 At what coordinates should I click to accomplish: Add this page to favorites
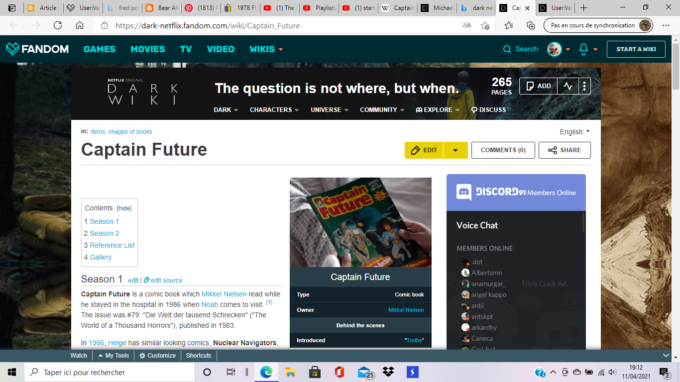[485, 25]
